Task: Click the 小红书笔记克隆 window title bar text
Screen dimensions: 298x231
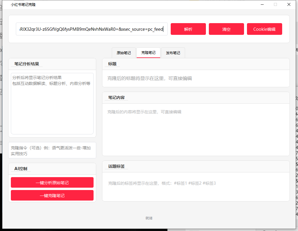Action: click(x=23, y=4)
